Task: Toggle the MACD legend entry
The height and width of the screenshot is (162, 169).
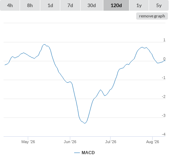Action: tap(84, 153)
